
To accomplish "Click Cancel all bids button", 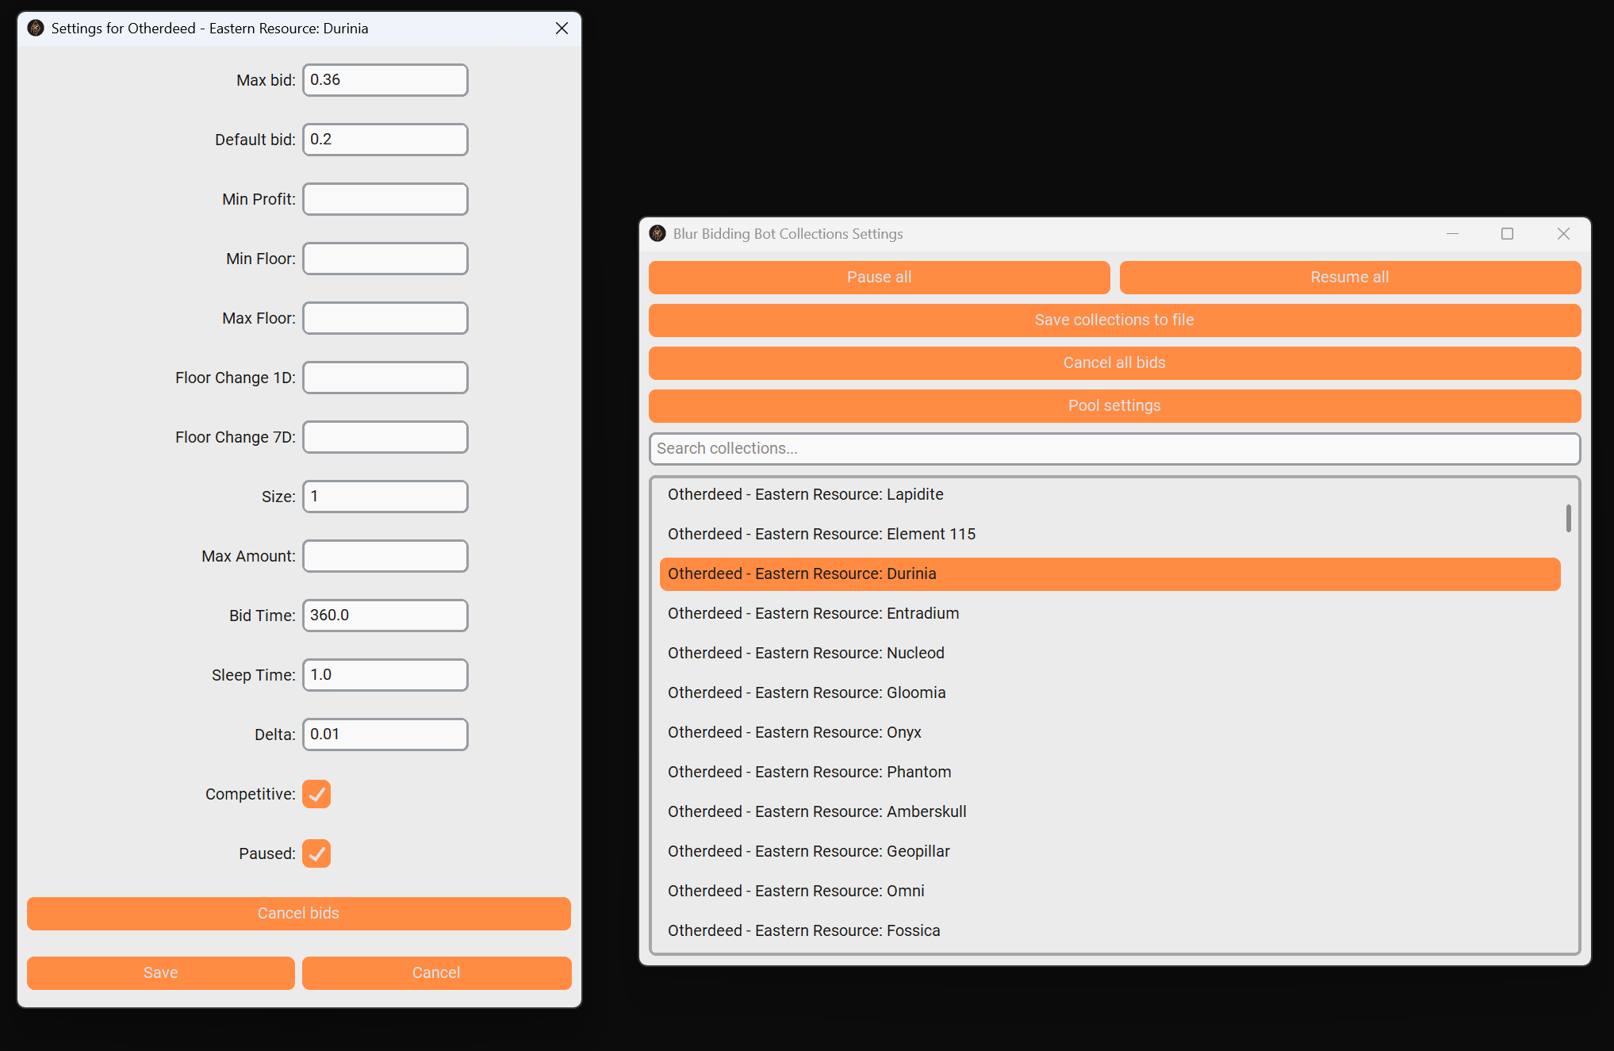I will (1114, 363).
